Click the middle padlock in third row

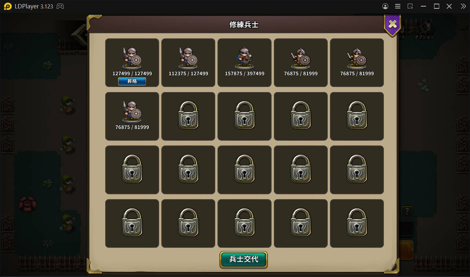coord(245,169)
